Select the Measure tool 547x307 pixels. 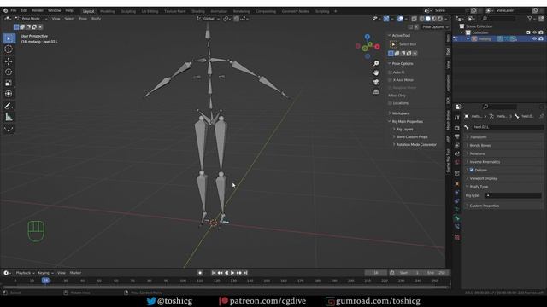[x=9, y=117]
